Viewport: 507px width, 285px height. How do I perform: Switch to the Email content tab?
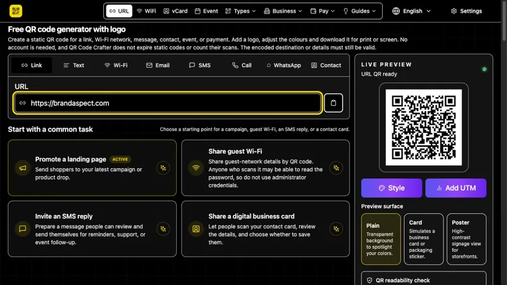click(x=158, y=65)
